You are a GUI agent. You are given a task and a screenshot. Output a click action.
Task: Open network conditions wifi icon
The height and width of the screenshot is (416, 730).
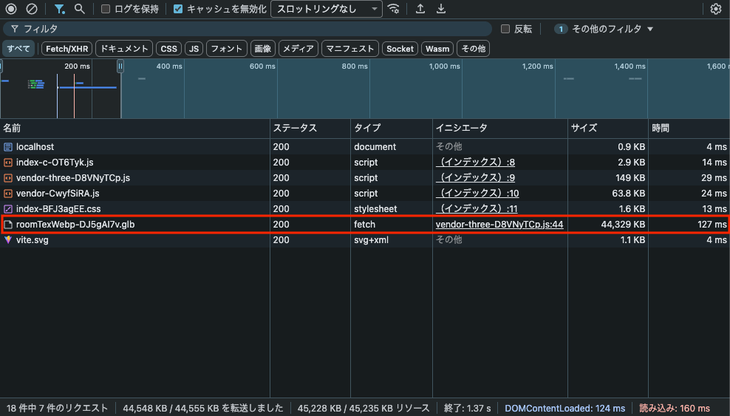(394, 9)
